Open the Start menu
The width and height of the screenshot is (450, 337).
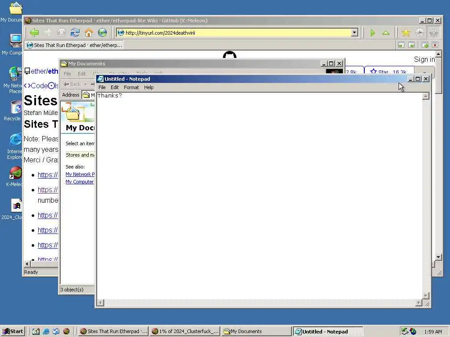13,331
